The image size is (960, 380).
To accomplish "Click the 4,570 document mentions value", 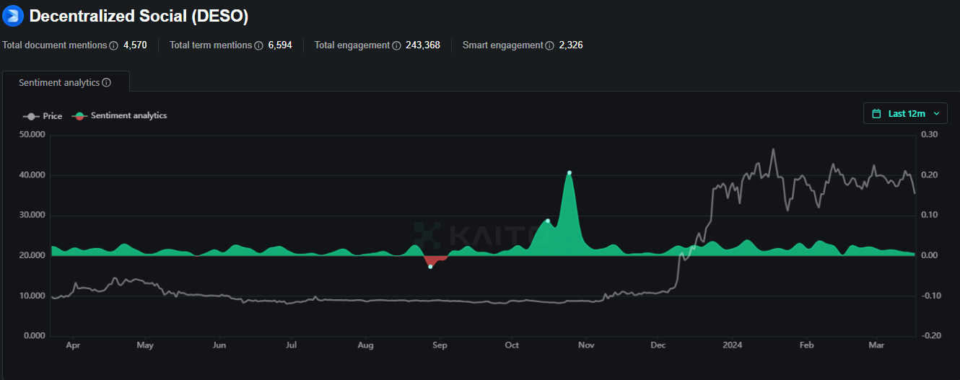I will [x=135, y=45].
